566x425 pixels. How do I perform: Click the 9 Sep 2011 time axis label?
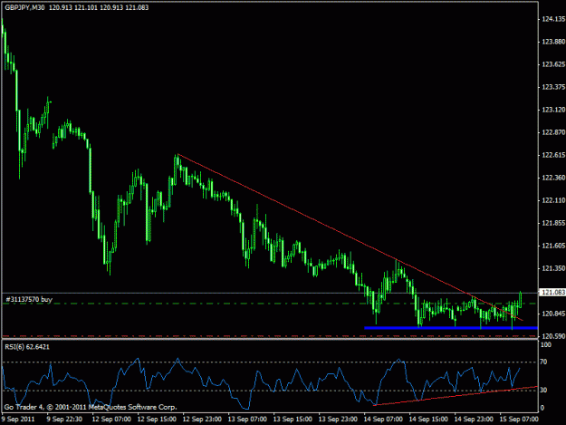18,419
